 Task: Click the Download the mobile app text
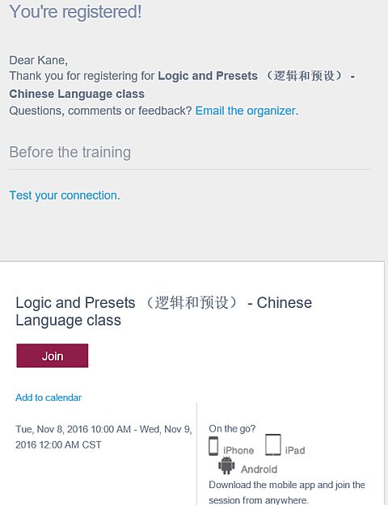(287, 492)
